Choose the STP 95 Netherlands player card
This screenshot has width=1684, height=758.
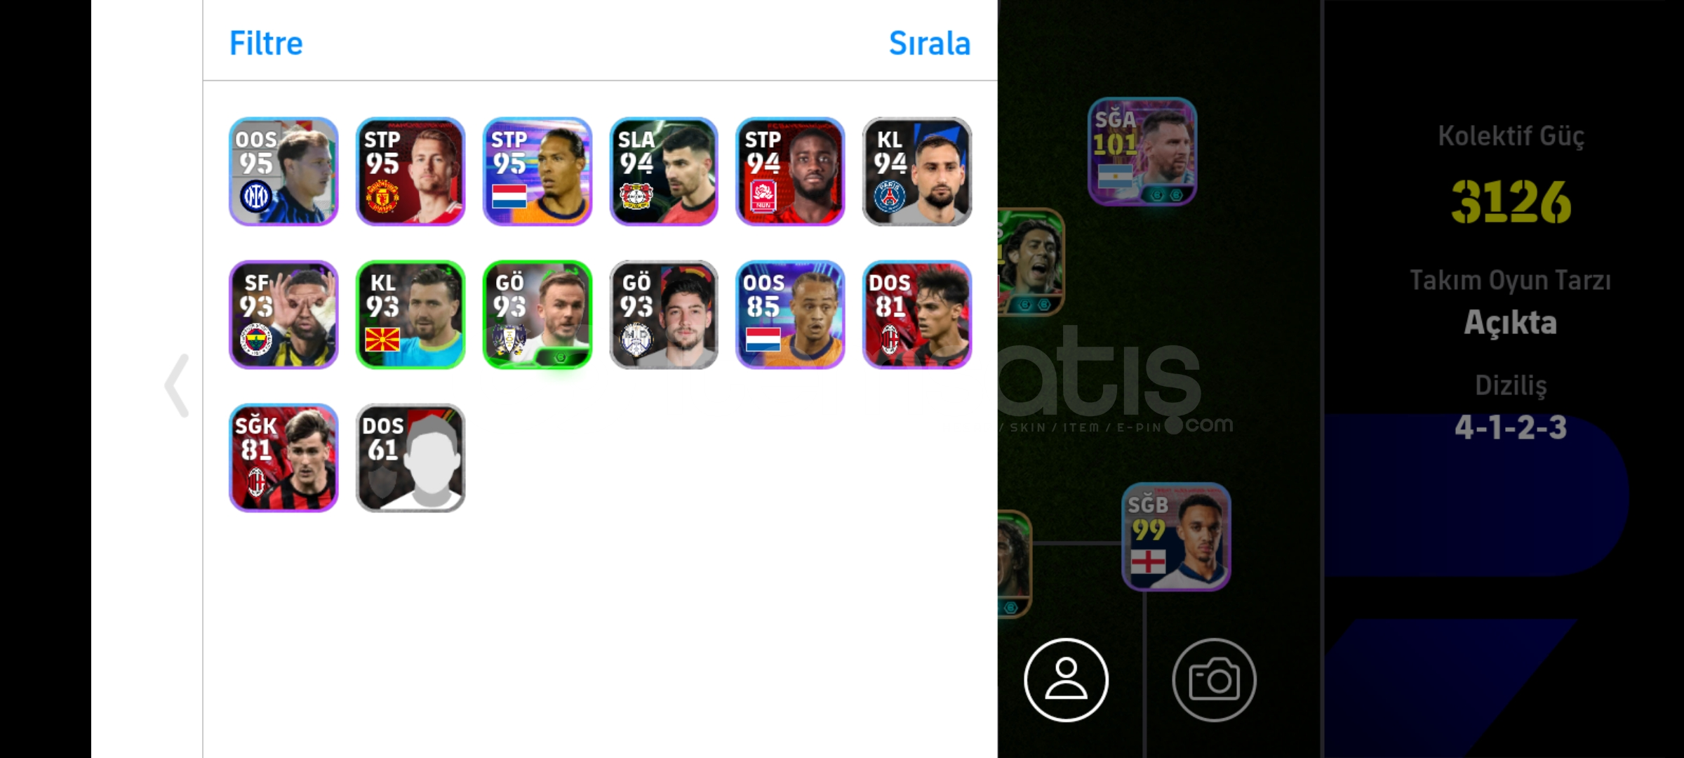coord(537,171)
